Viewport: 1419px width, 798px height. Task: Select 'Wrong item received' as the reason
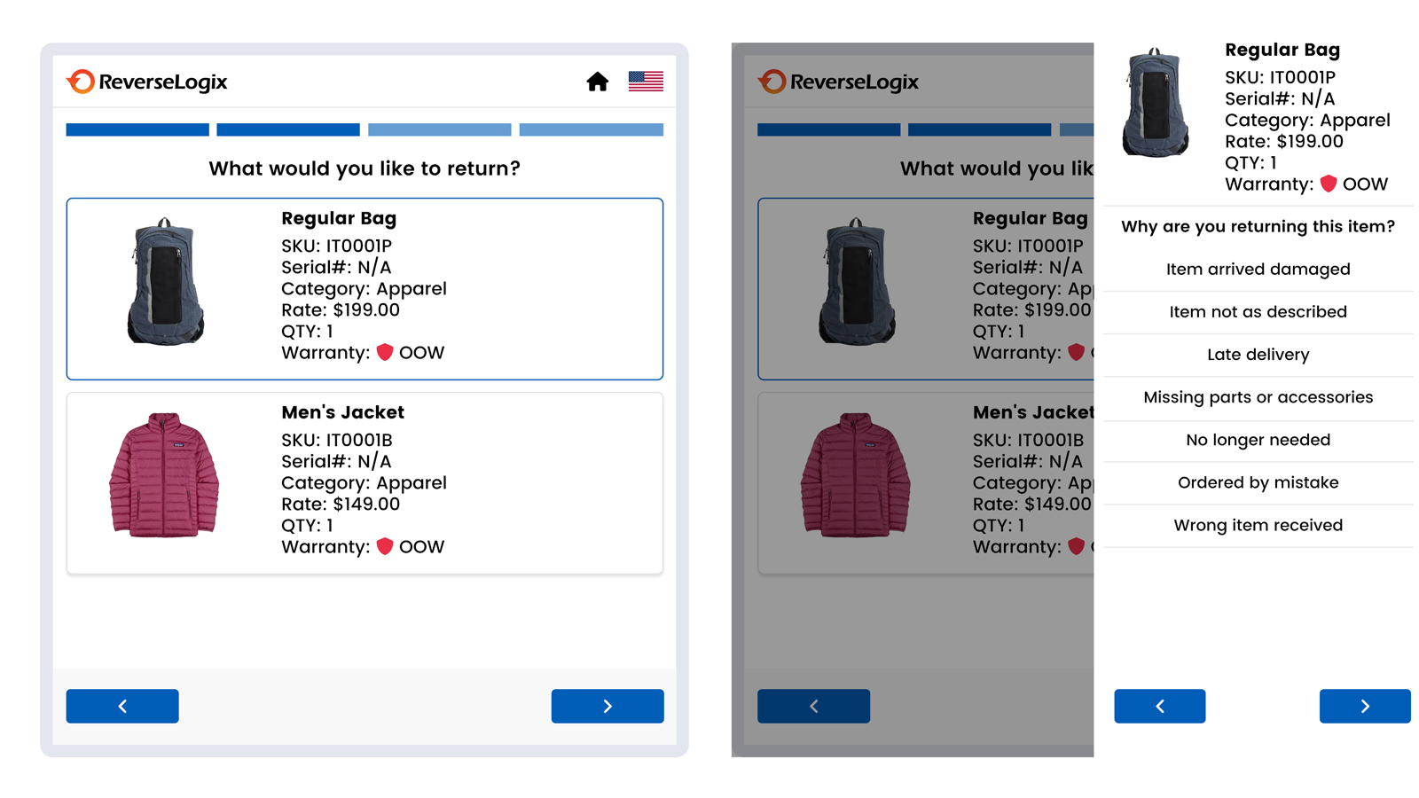tap(1258, 525)
